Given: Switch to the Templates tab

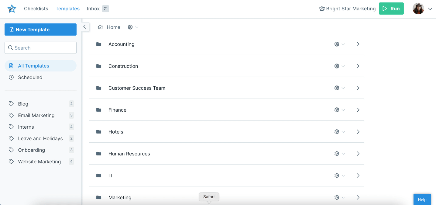Looking at the screenshot, I should 67,9.
